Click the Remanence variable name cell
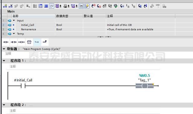This screenshot has height=114, width=193. [28, 29]
